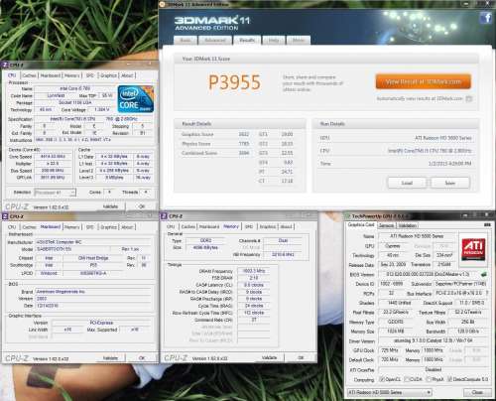496x401 pixels.
Task: Open the CPU tab in the Mainboard CPU-Z window
Action: click(x=12, y=227)
